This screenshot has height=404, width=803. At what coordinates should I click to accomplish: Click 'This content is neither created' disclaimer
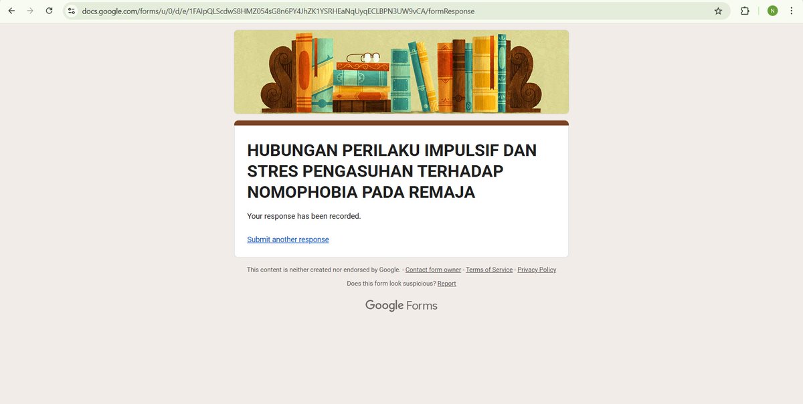[x=323, y=270]
